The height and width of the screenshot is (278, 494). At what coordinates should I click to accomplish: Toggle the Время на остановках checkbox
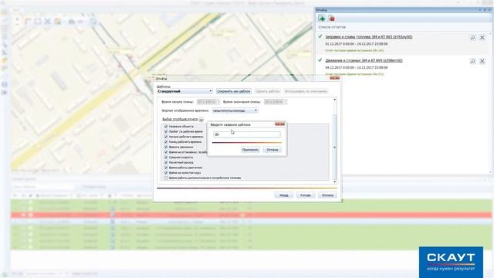(x=166, y=152)
